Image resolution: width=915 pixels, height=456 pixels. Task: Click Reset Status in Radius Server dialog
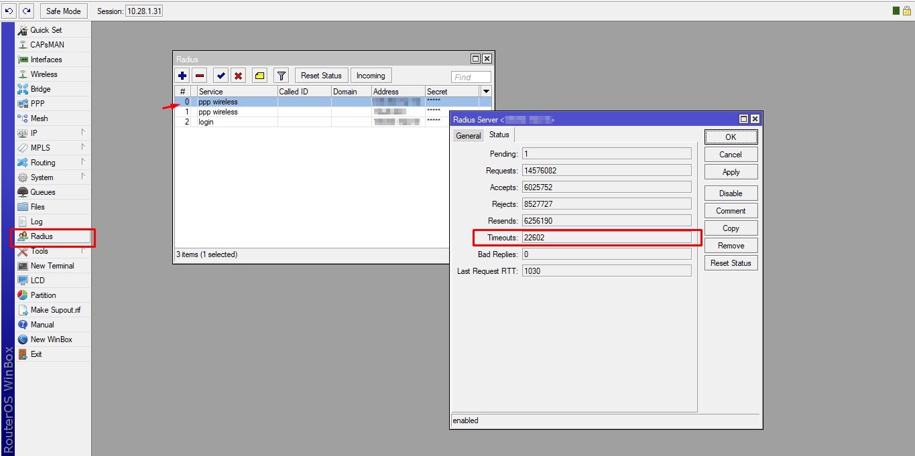click(731, 262)
